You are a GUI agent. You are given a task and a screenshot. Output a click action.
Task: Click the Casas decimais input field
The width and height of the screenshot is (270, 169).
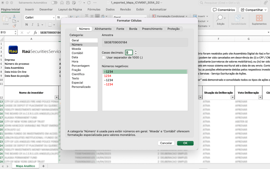click(129, 52)
